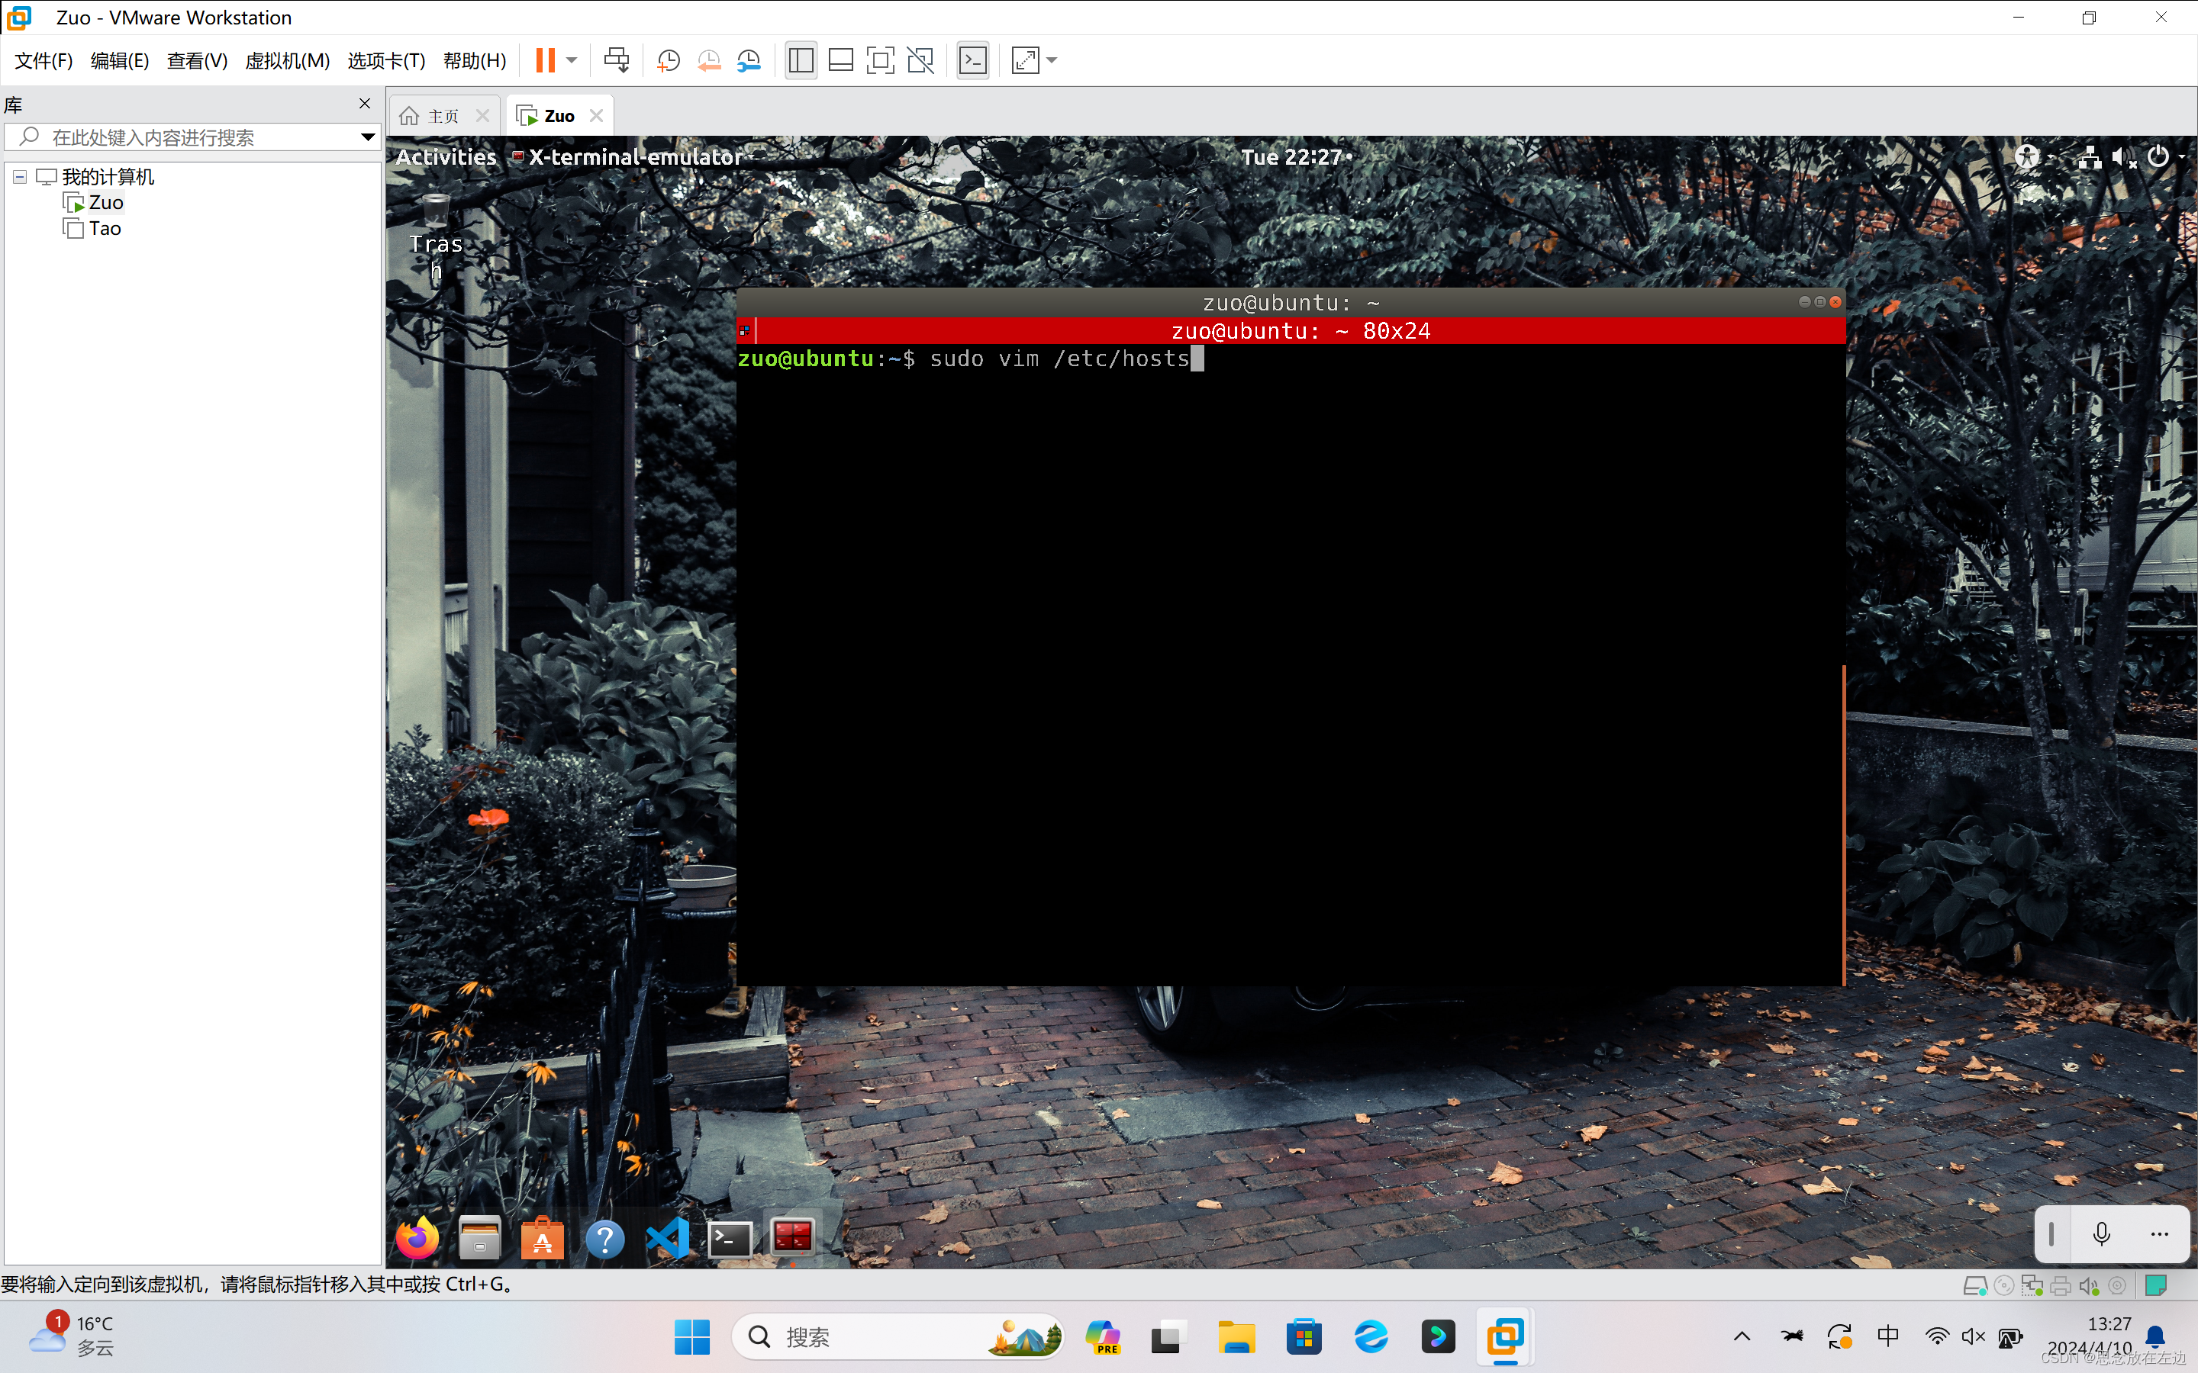Click the take snapshot toolbar icon
2198x1373 pixels.
pos(669,61)
